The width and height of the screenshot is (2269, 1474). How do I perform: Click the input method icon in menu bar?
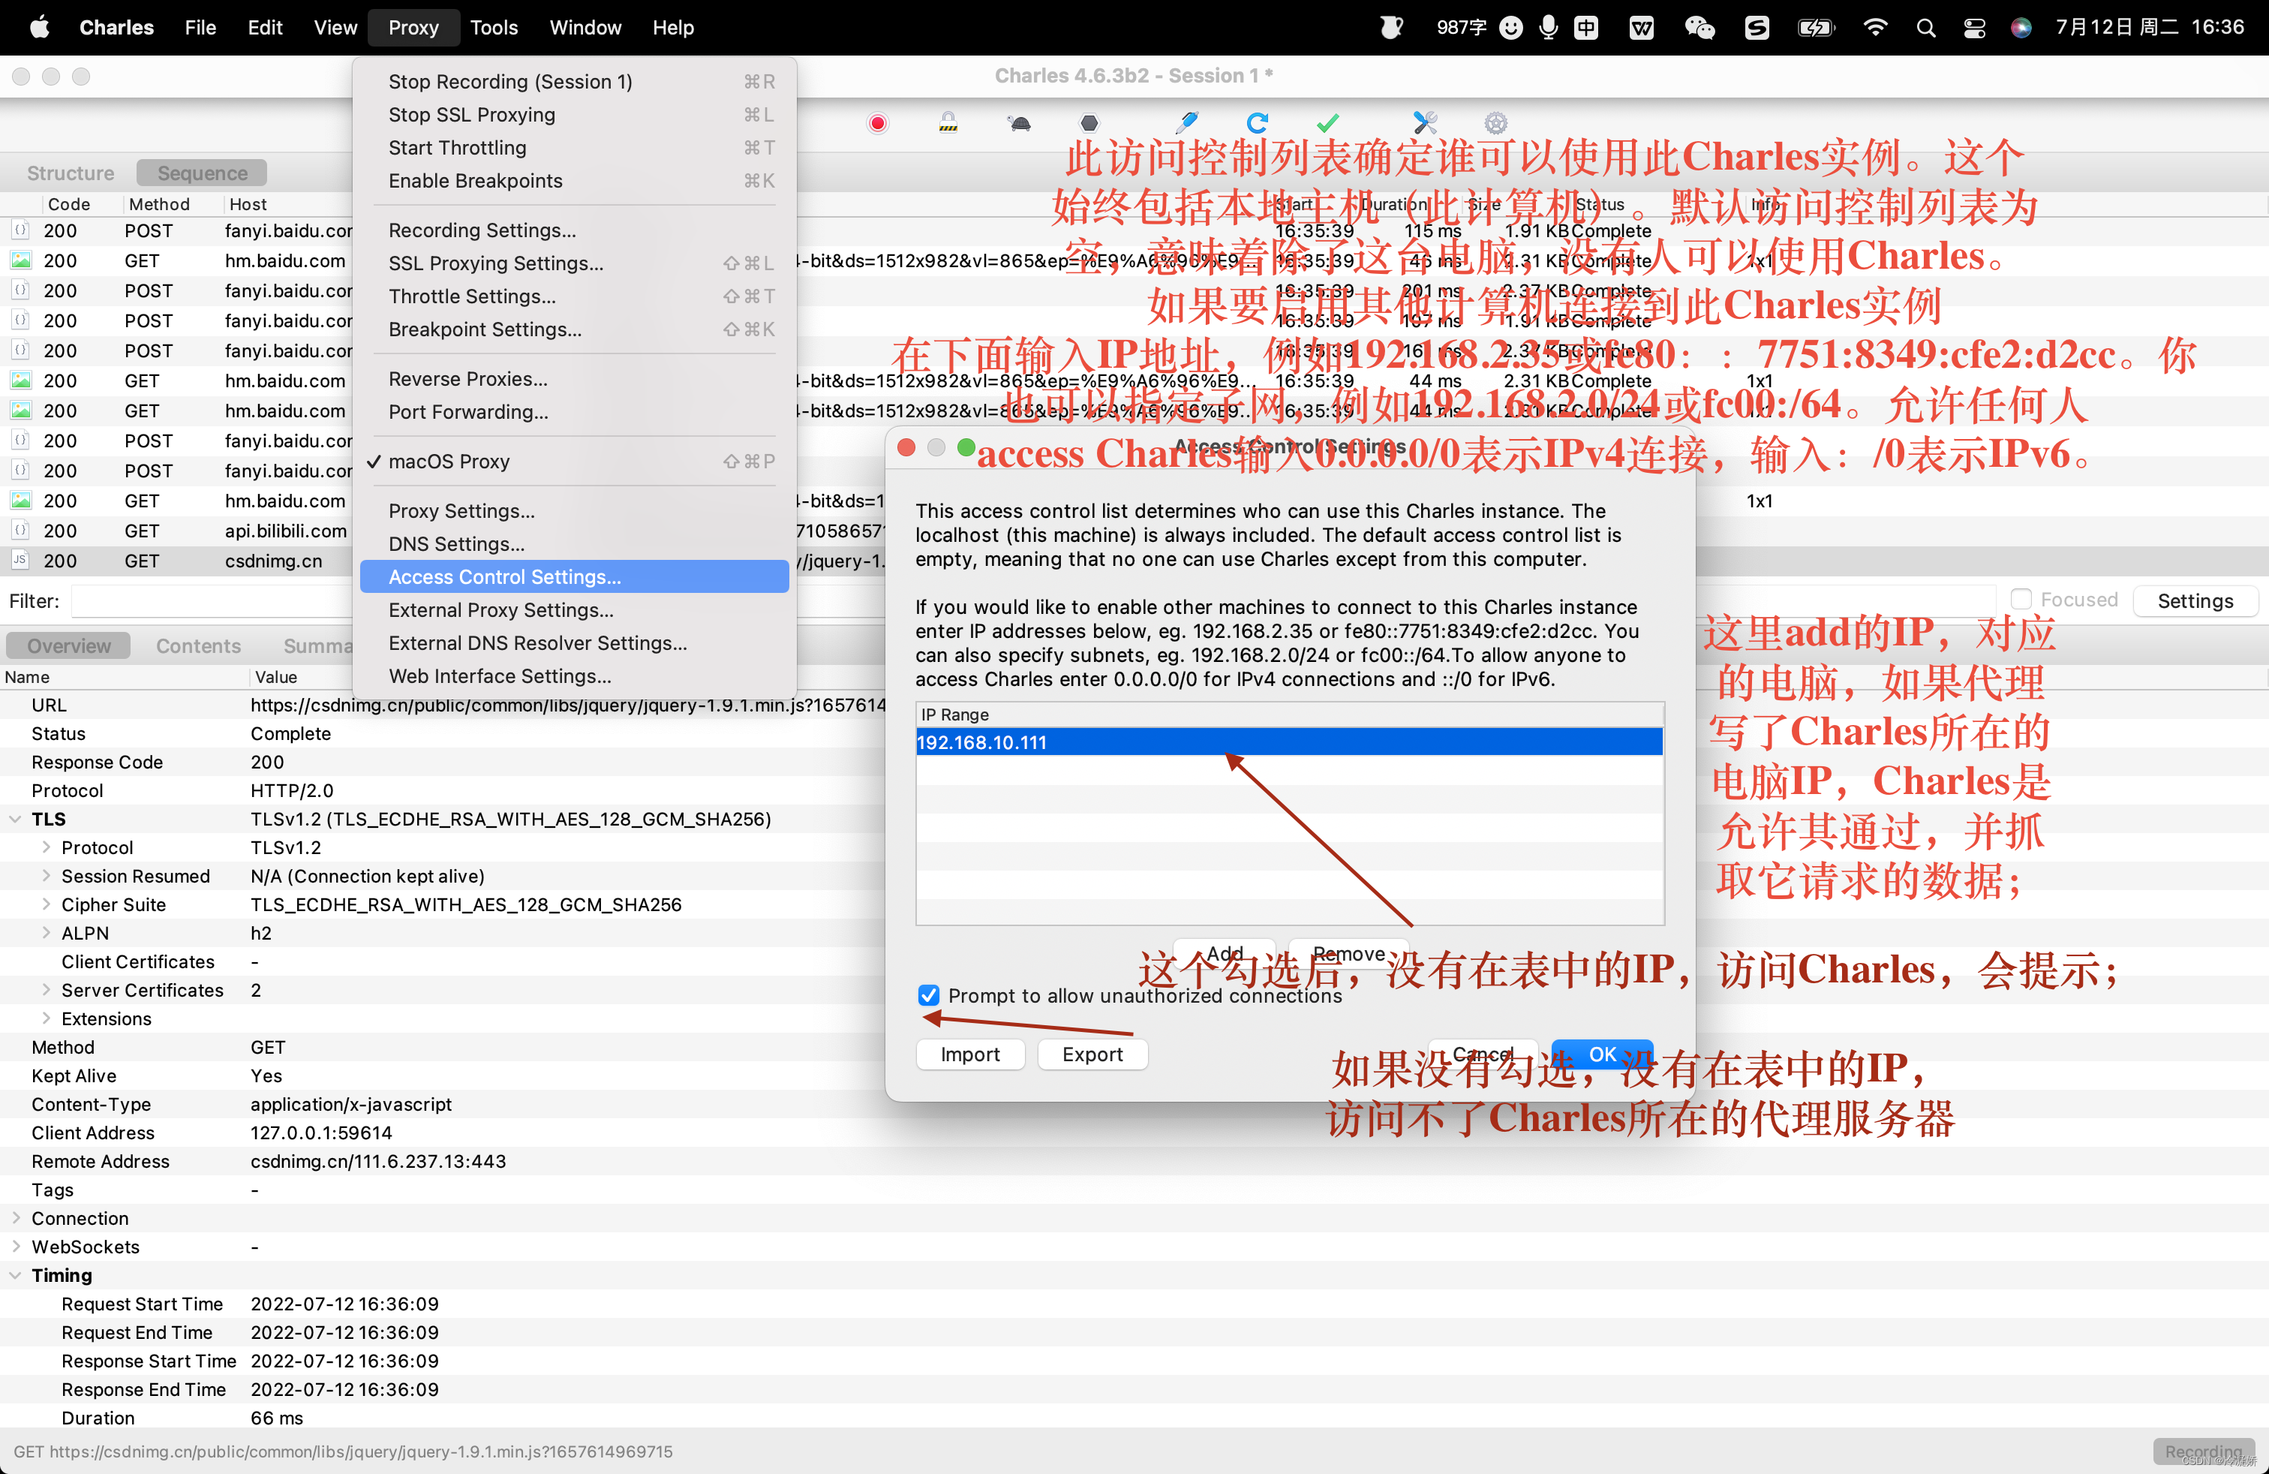[1586, 28]
